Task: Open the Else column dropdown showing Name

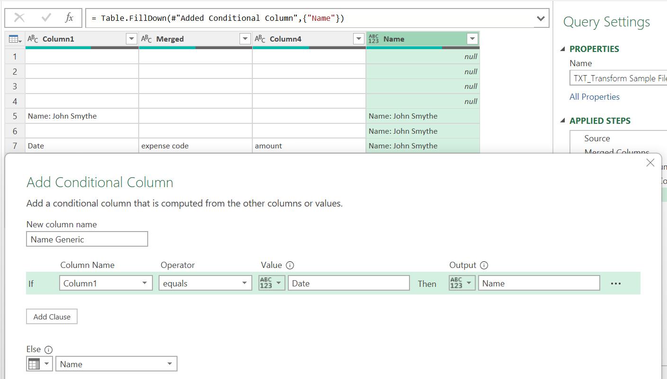Action: (x=116, y=364)
